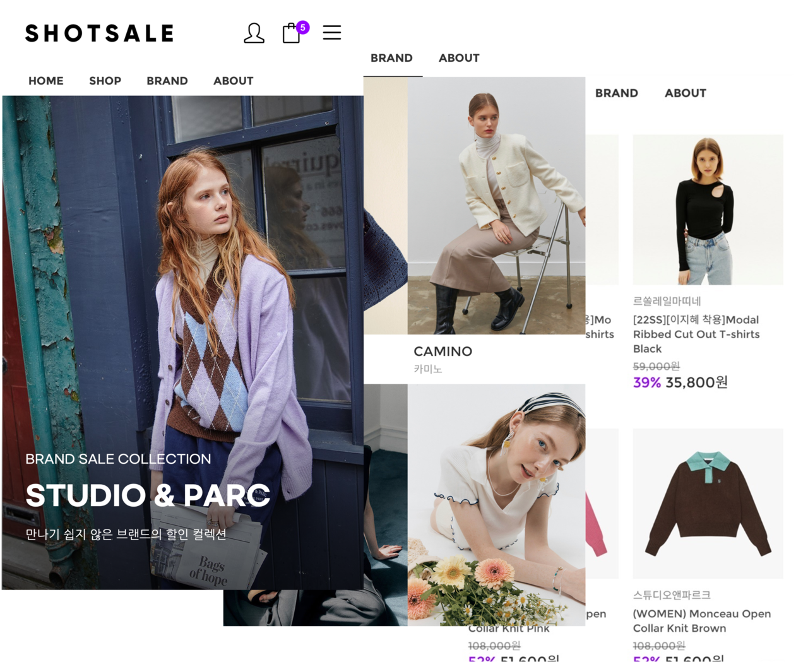
Task: Select ABOUT in the front screen nav
Action: pos(233,81)
